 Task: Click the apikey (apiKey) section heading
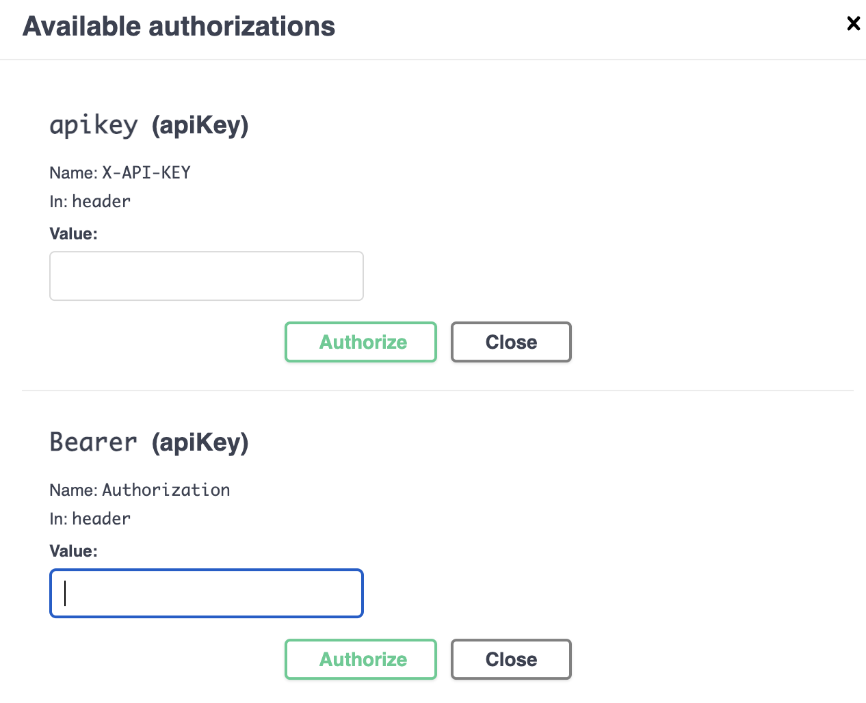point(149,125)
